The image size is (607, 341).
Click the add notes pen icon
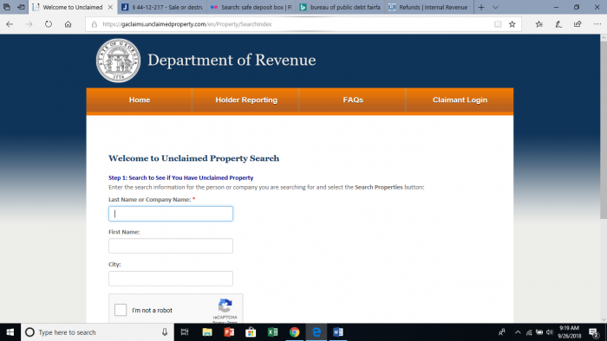(x=558, y=24)
